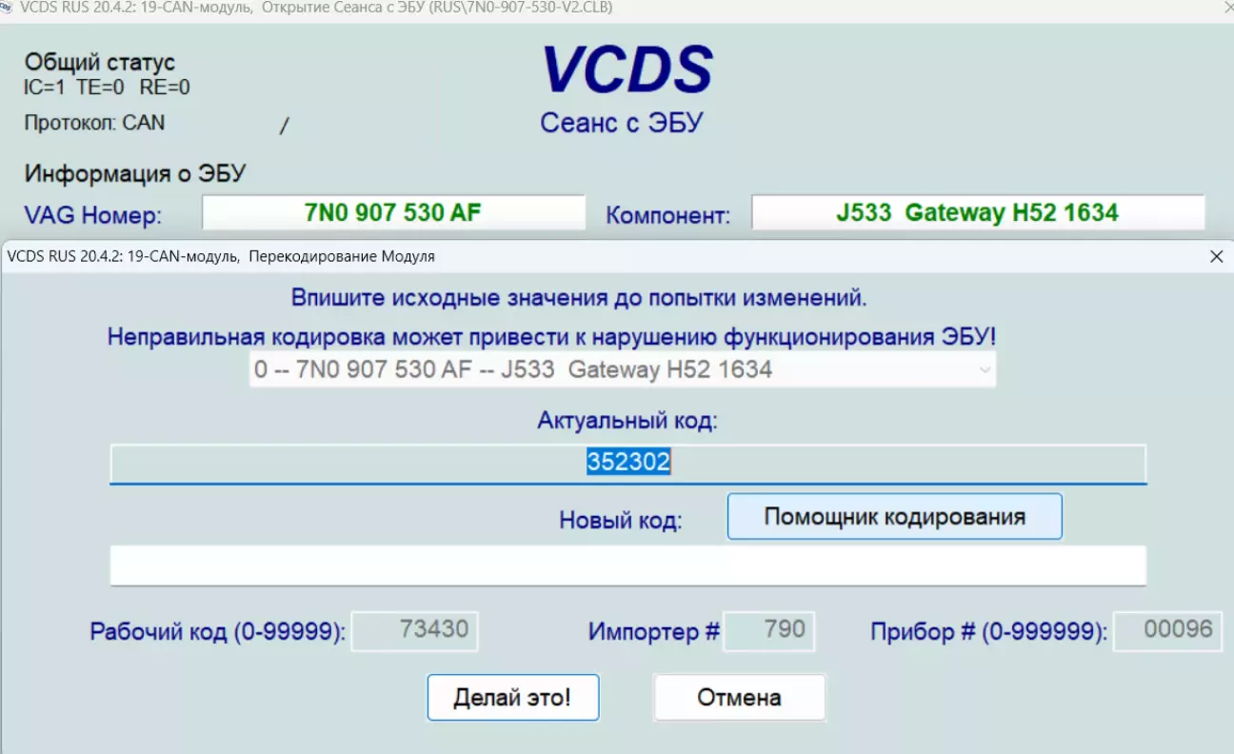
Task: Click the VCDS app icon in title bar
Action: (9, 8)
